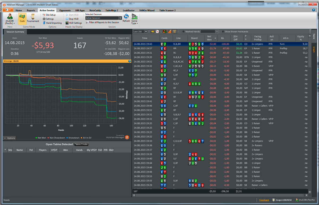319x205 pixels.
Task: Click Stop HUD
Action: pyautogui.click(x=72, y=19)
